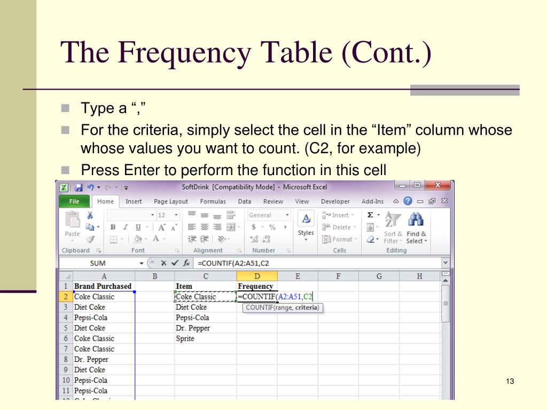Click the Increase Font Size icon
This screenshot has width=547, height=410.
162,227
